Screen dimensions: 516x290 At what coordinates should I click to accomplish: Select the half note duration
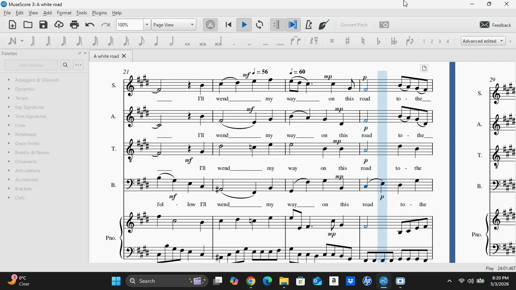click(x=172, y=41)
